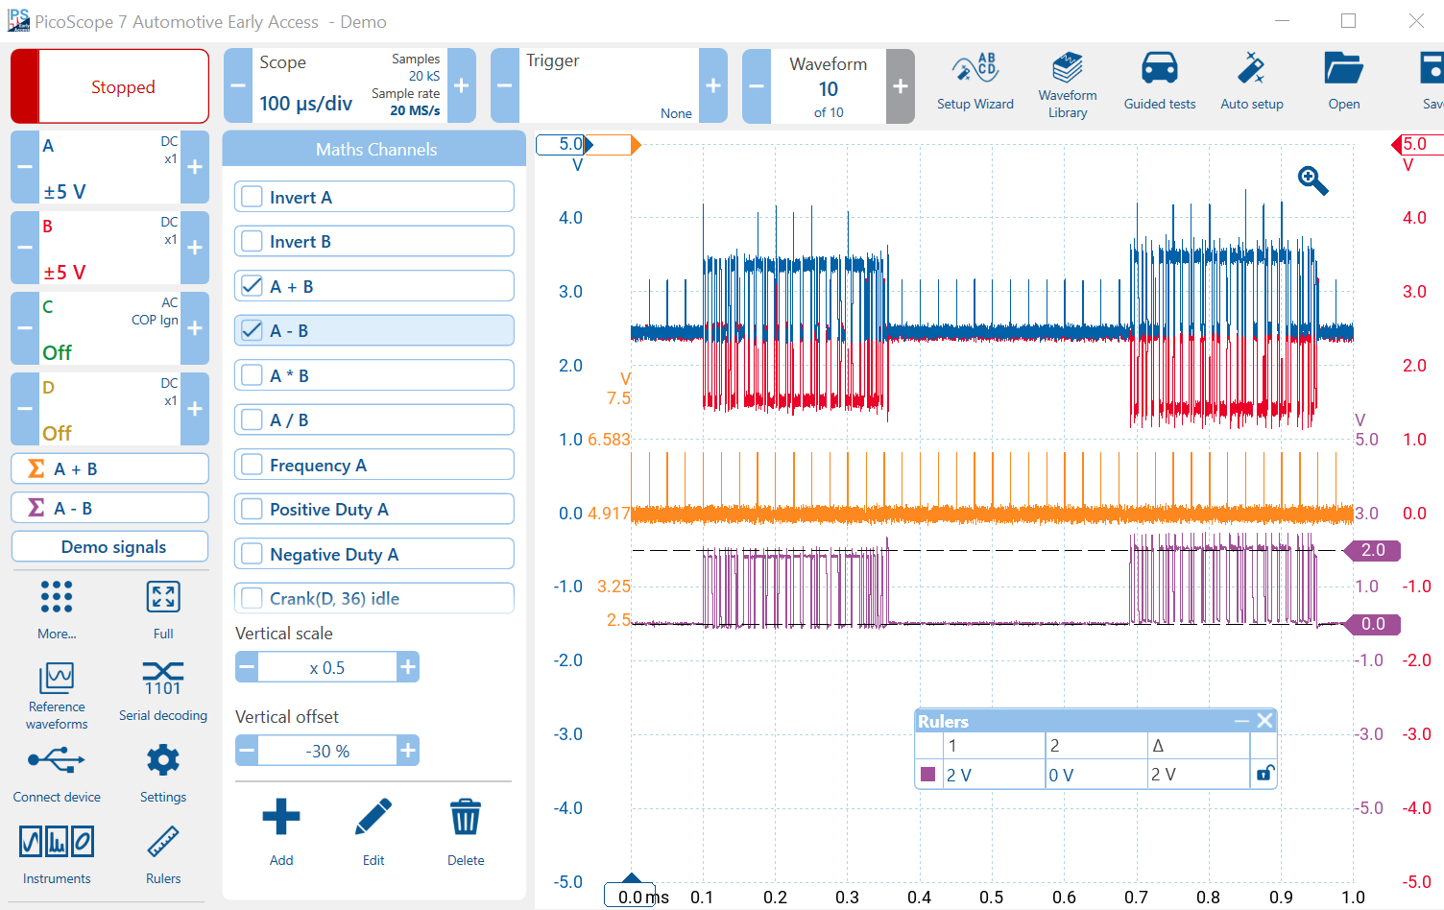
Task: Enable Invert A checkbox
Action: tap(252, 197)
